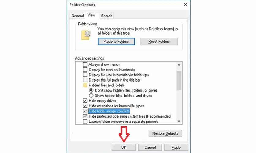Check Display the full path in title bar

[85, 80]
